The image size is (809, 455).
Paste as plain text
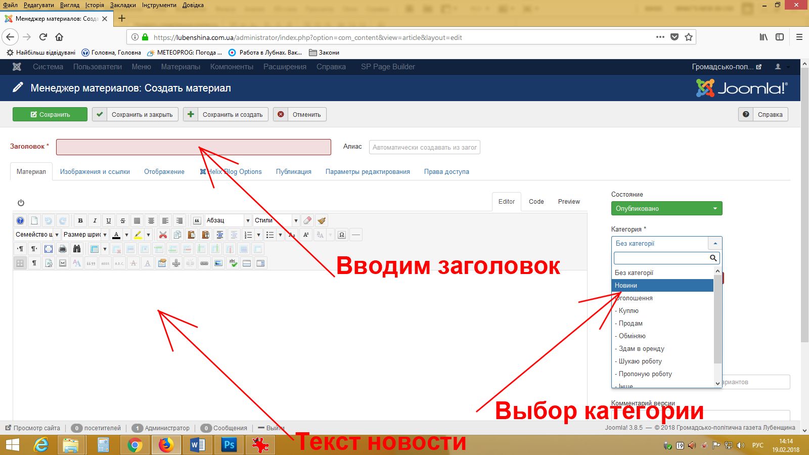click(x=205, y=235)
